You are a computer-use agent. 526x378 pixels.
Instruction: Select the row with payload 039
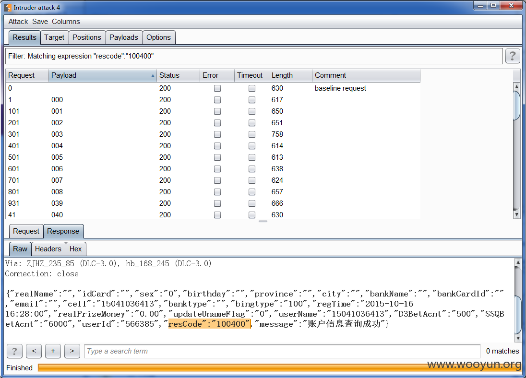point(213,203)
